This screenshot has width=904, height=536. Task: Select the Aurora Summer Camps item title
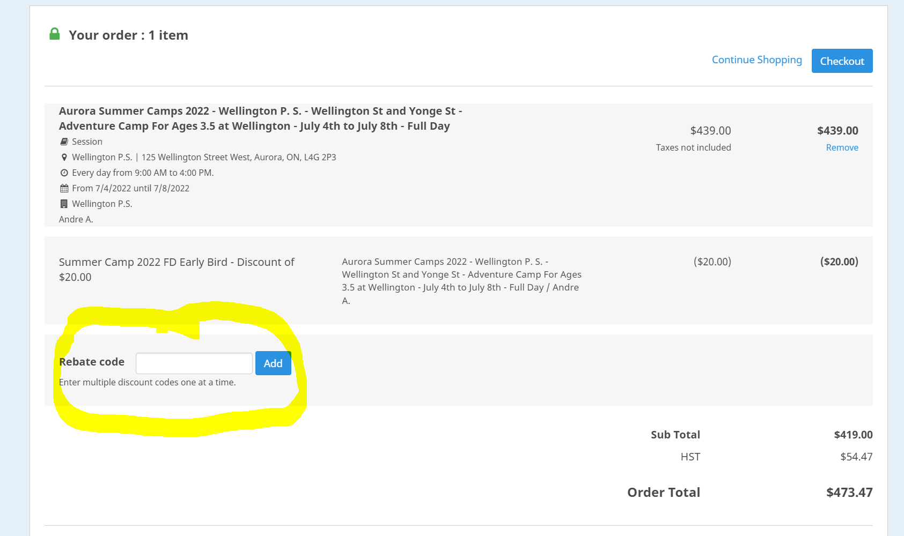pos(260,118)
